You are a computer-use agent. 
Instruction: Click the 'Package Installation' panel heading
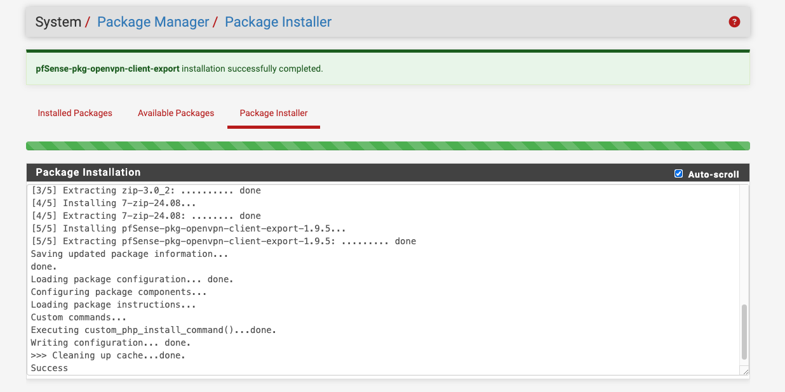coord(88,173)
